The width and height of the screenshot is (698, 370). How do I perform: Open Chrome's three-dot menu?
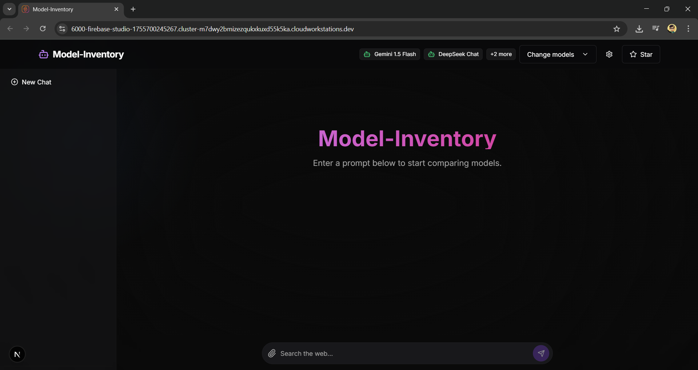click(688, 28)
